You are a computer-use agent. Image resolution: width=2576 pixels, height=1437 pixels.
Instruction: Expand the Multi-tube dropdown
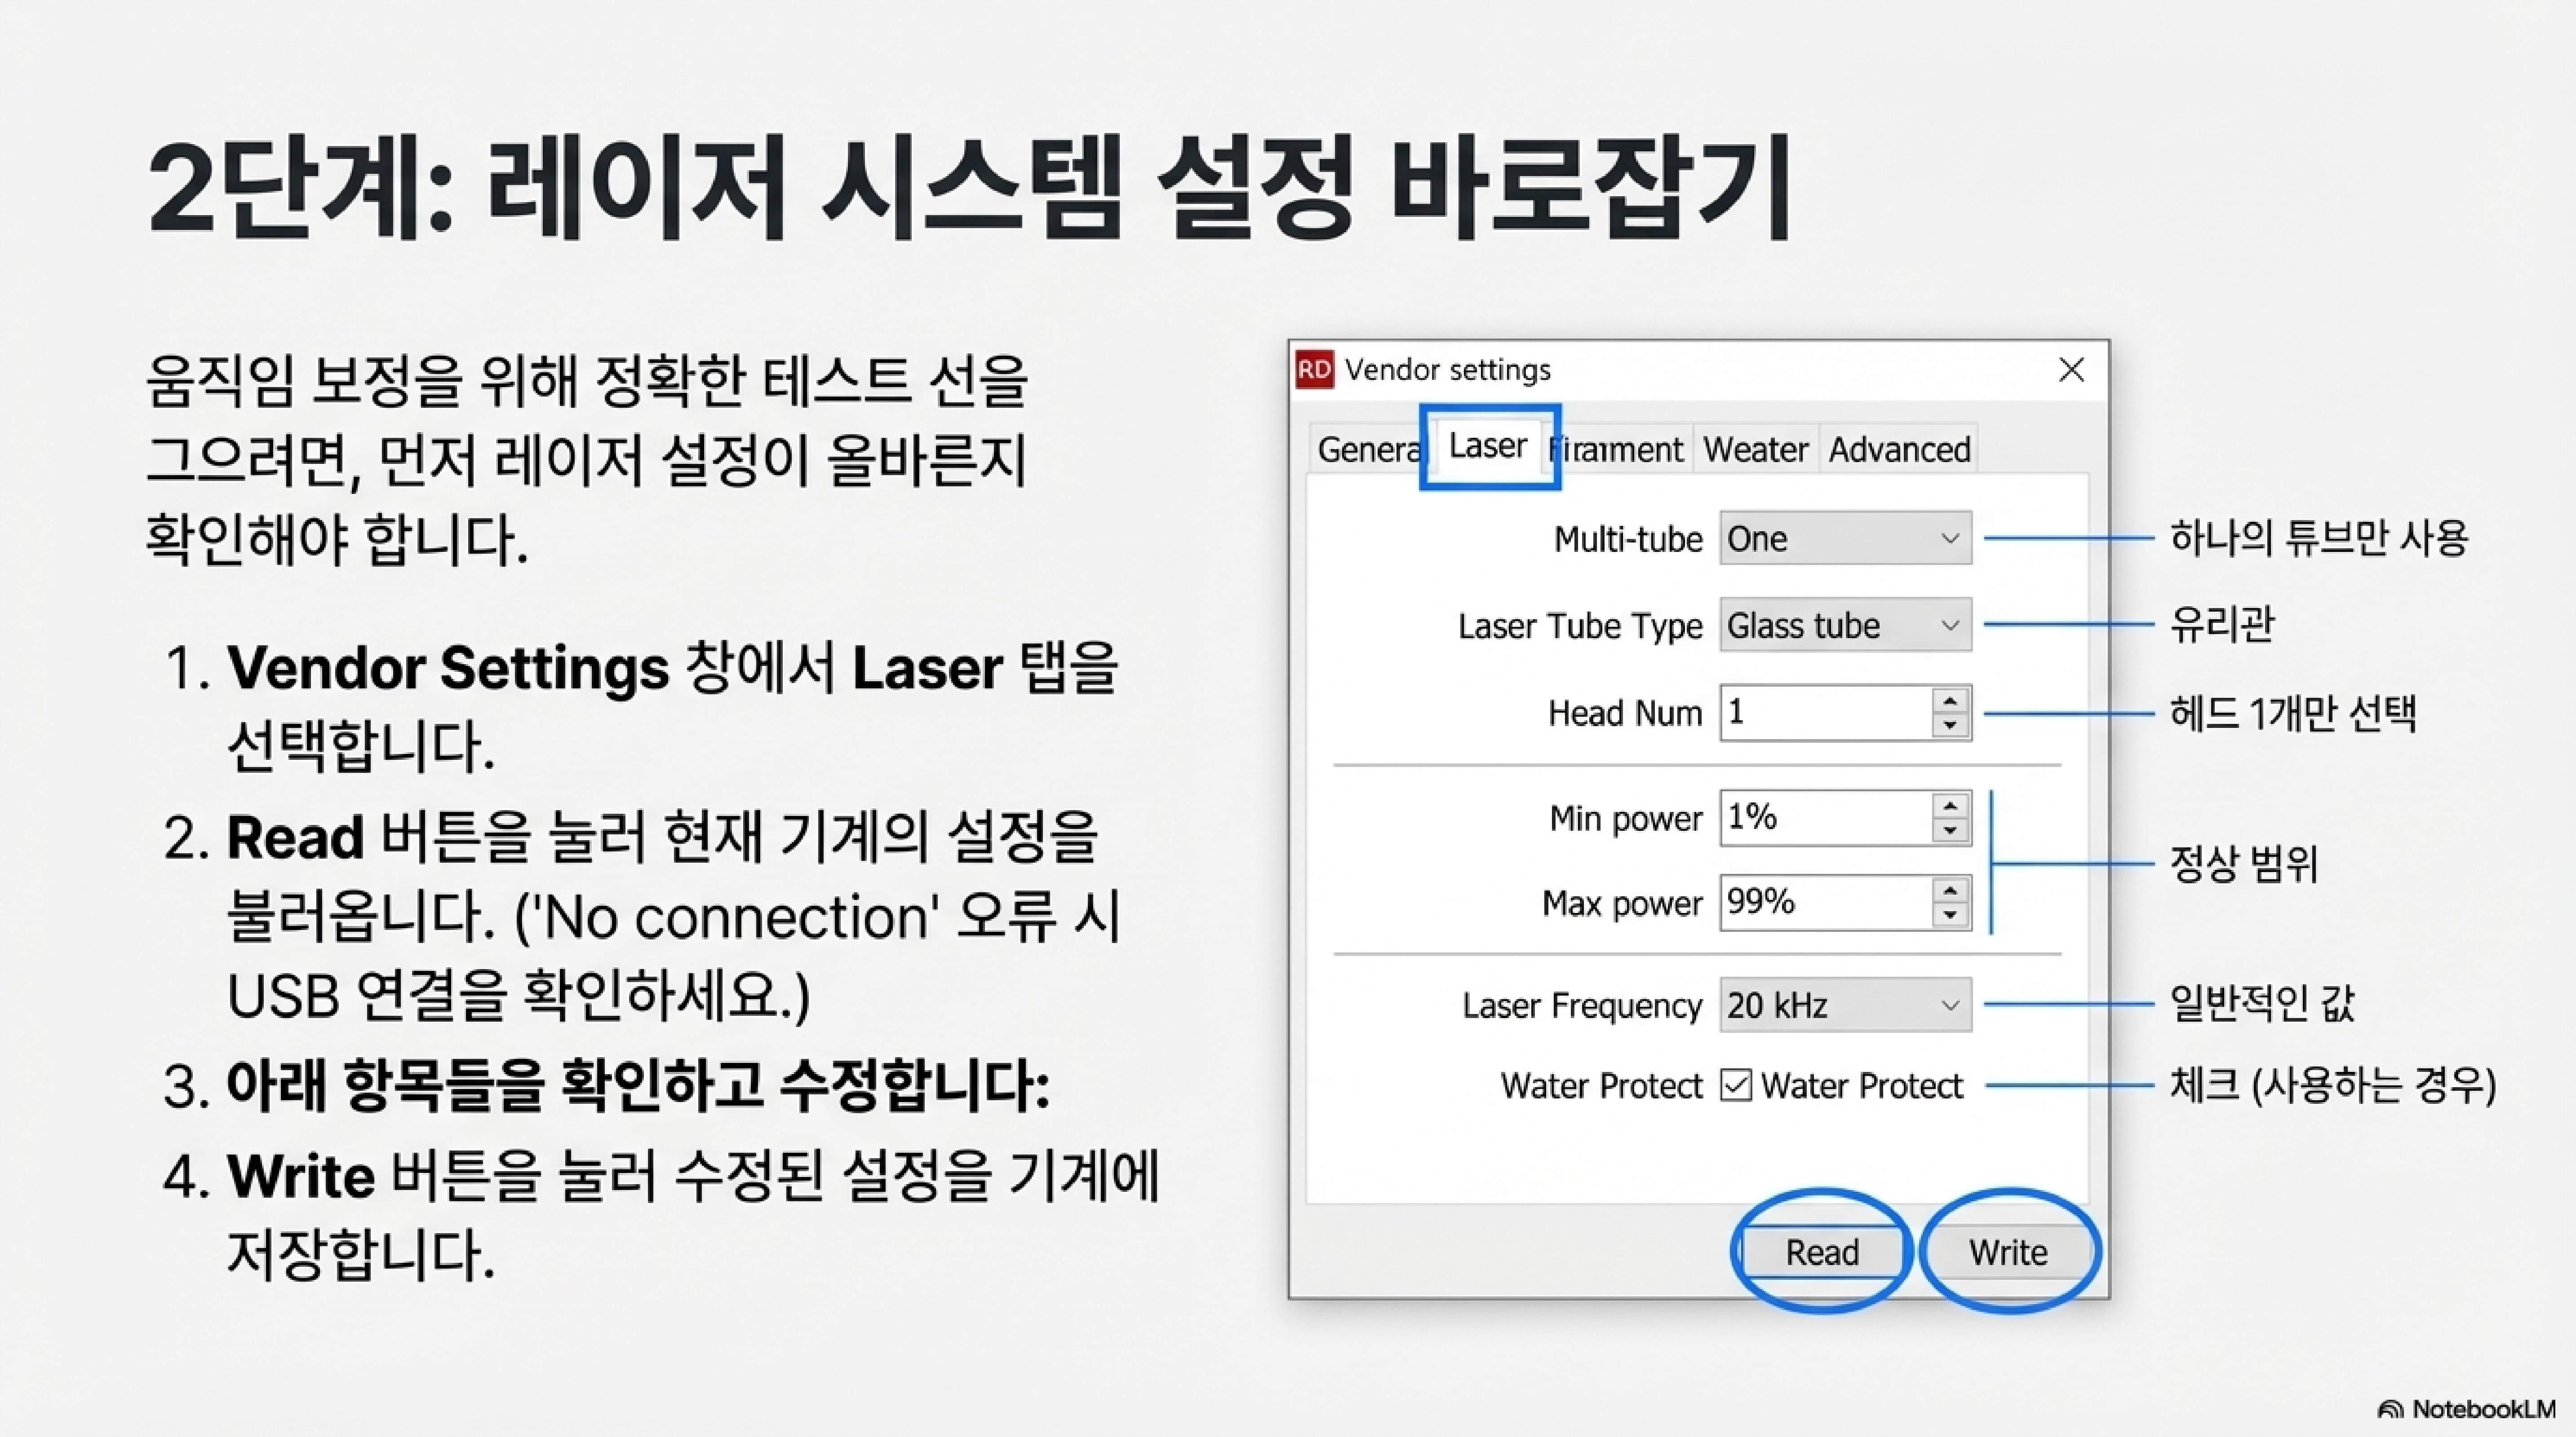1949,538
